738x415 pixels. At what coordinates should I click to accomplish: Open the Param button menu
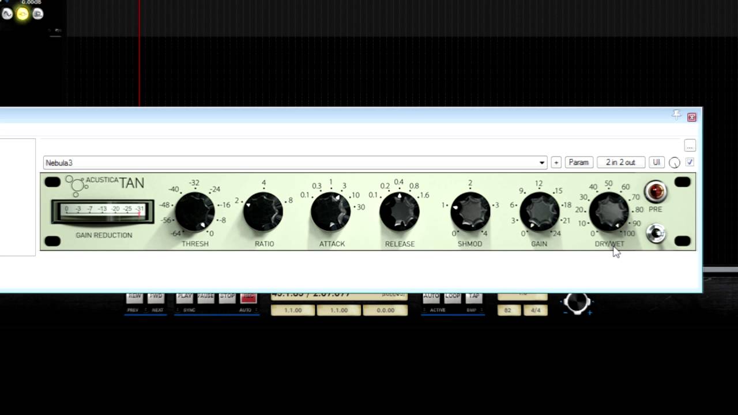coord(578,163)
